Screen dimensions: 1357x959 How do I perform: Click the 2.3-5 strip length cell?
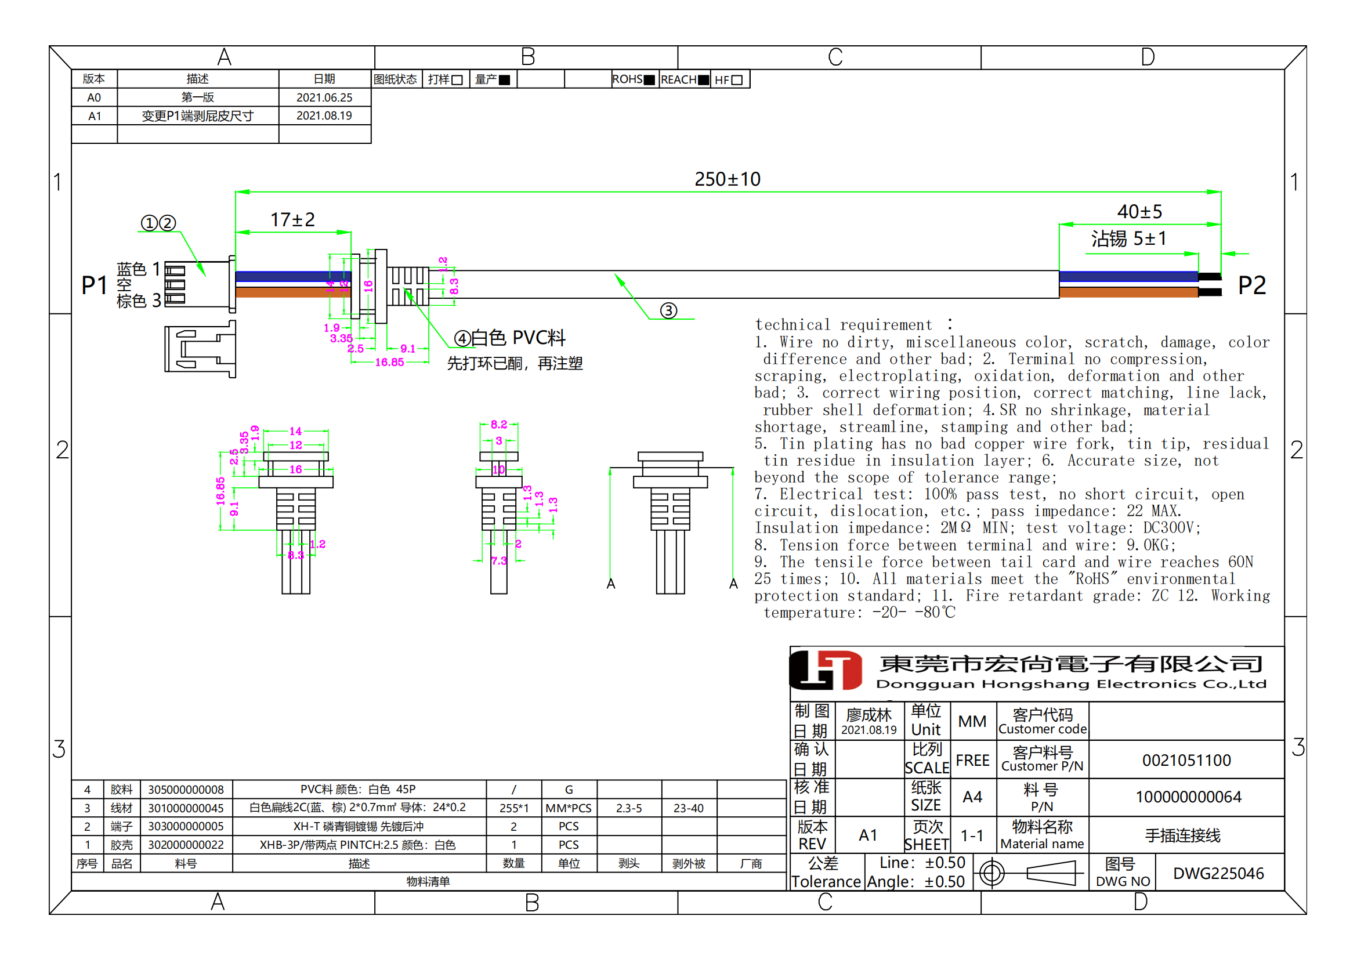point(629,808)
